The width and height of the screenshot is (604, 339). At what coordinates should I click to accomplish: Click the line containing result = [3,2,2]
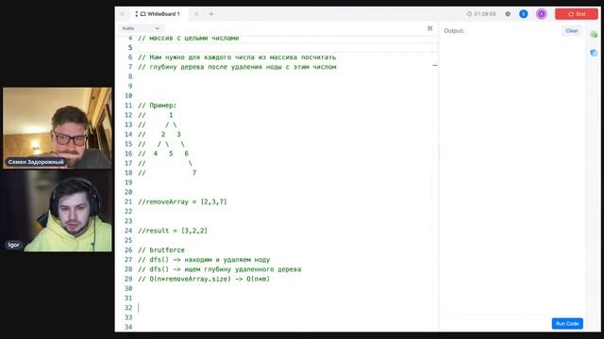(x=173, y=231)
